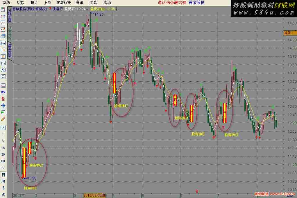Viewport: 297px width, 198px height.
Task: Click the stacked windows report icon
Action: click(3, 36)
